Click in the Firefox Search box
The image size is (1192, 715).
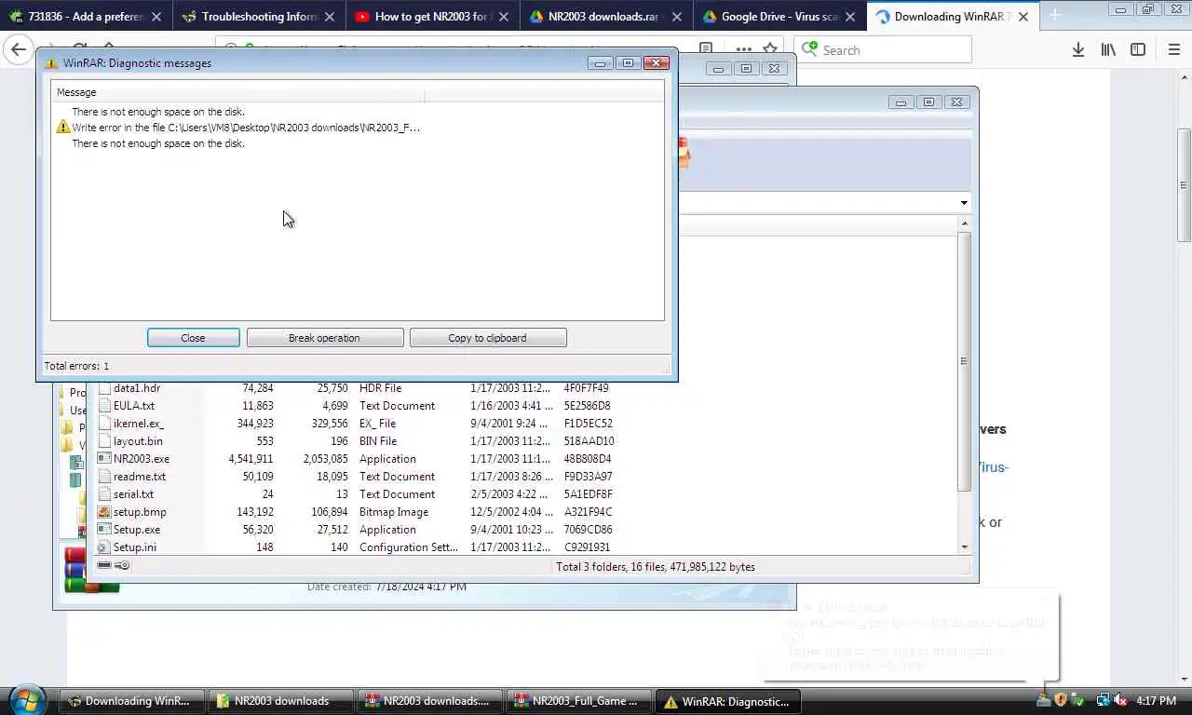(x=883, y=50)
